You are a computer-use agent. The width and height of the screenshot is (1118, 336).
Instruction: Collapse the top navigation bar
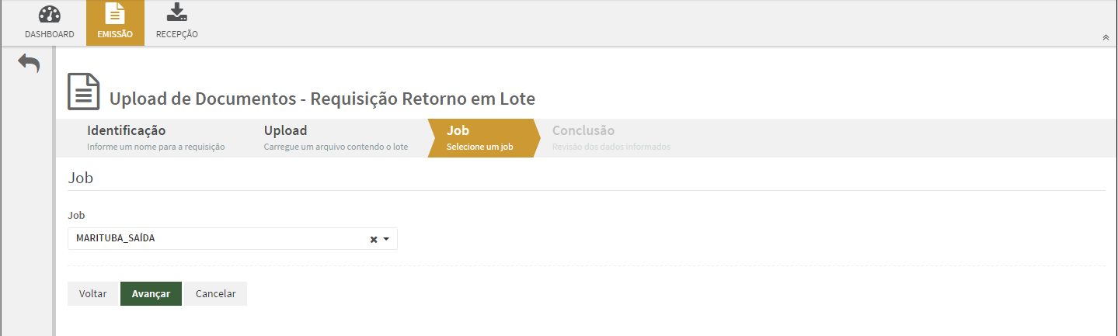(1106, 37)
